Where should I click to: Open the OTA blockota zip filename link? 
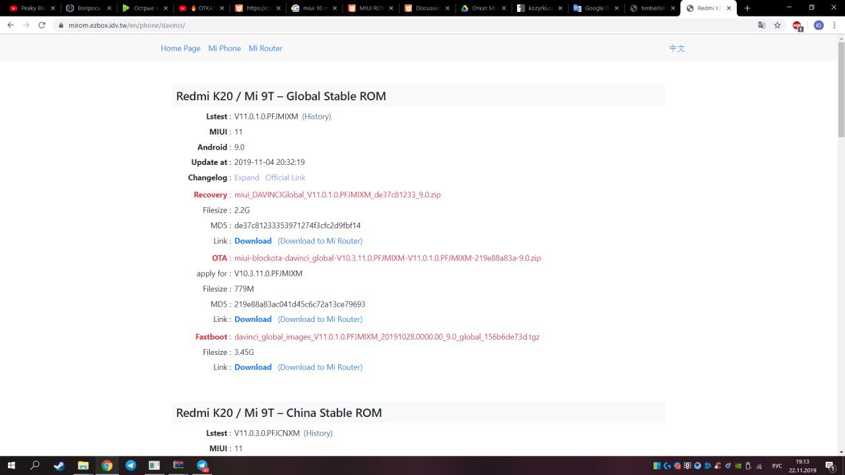coord(388,258)
